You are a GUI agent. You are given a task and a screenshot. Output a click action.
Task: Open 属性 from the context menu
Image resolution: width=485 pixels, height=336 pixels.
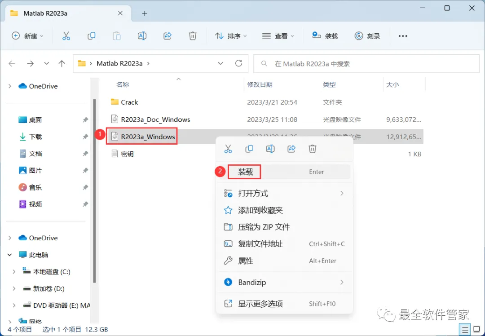point(284,261)
